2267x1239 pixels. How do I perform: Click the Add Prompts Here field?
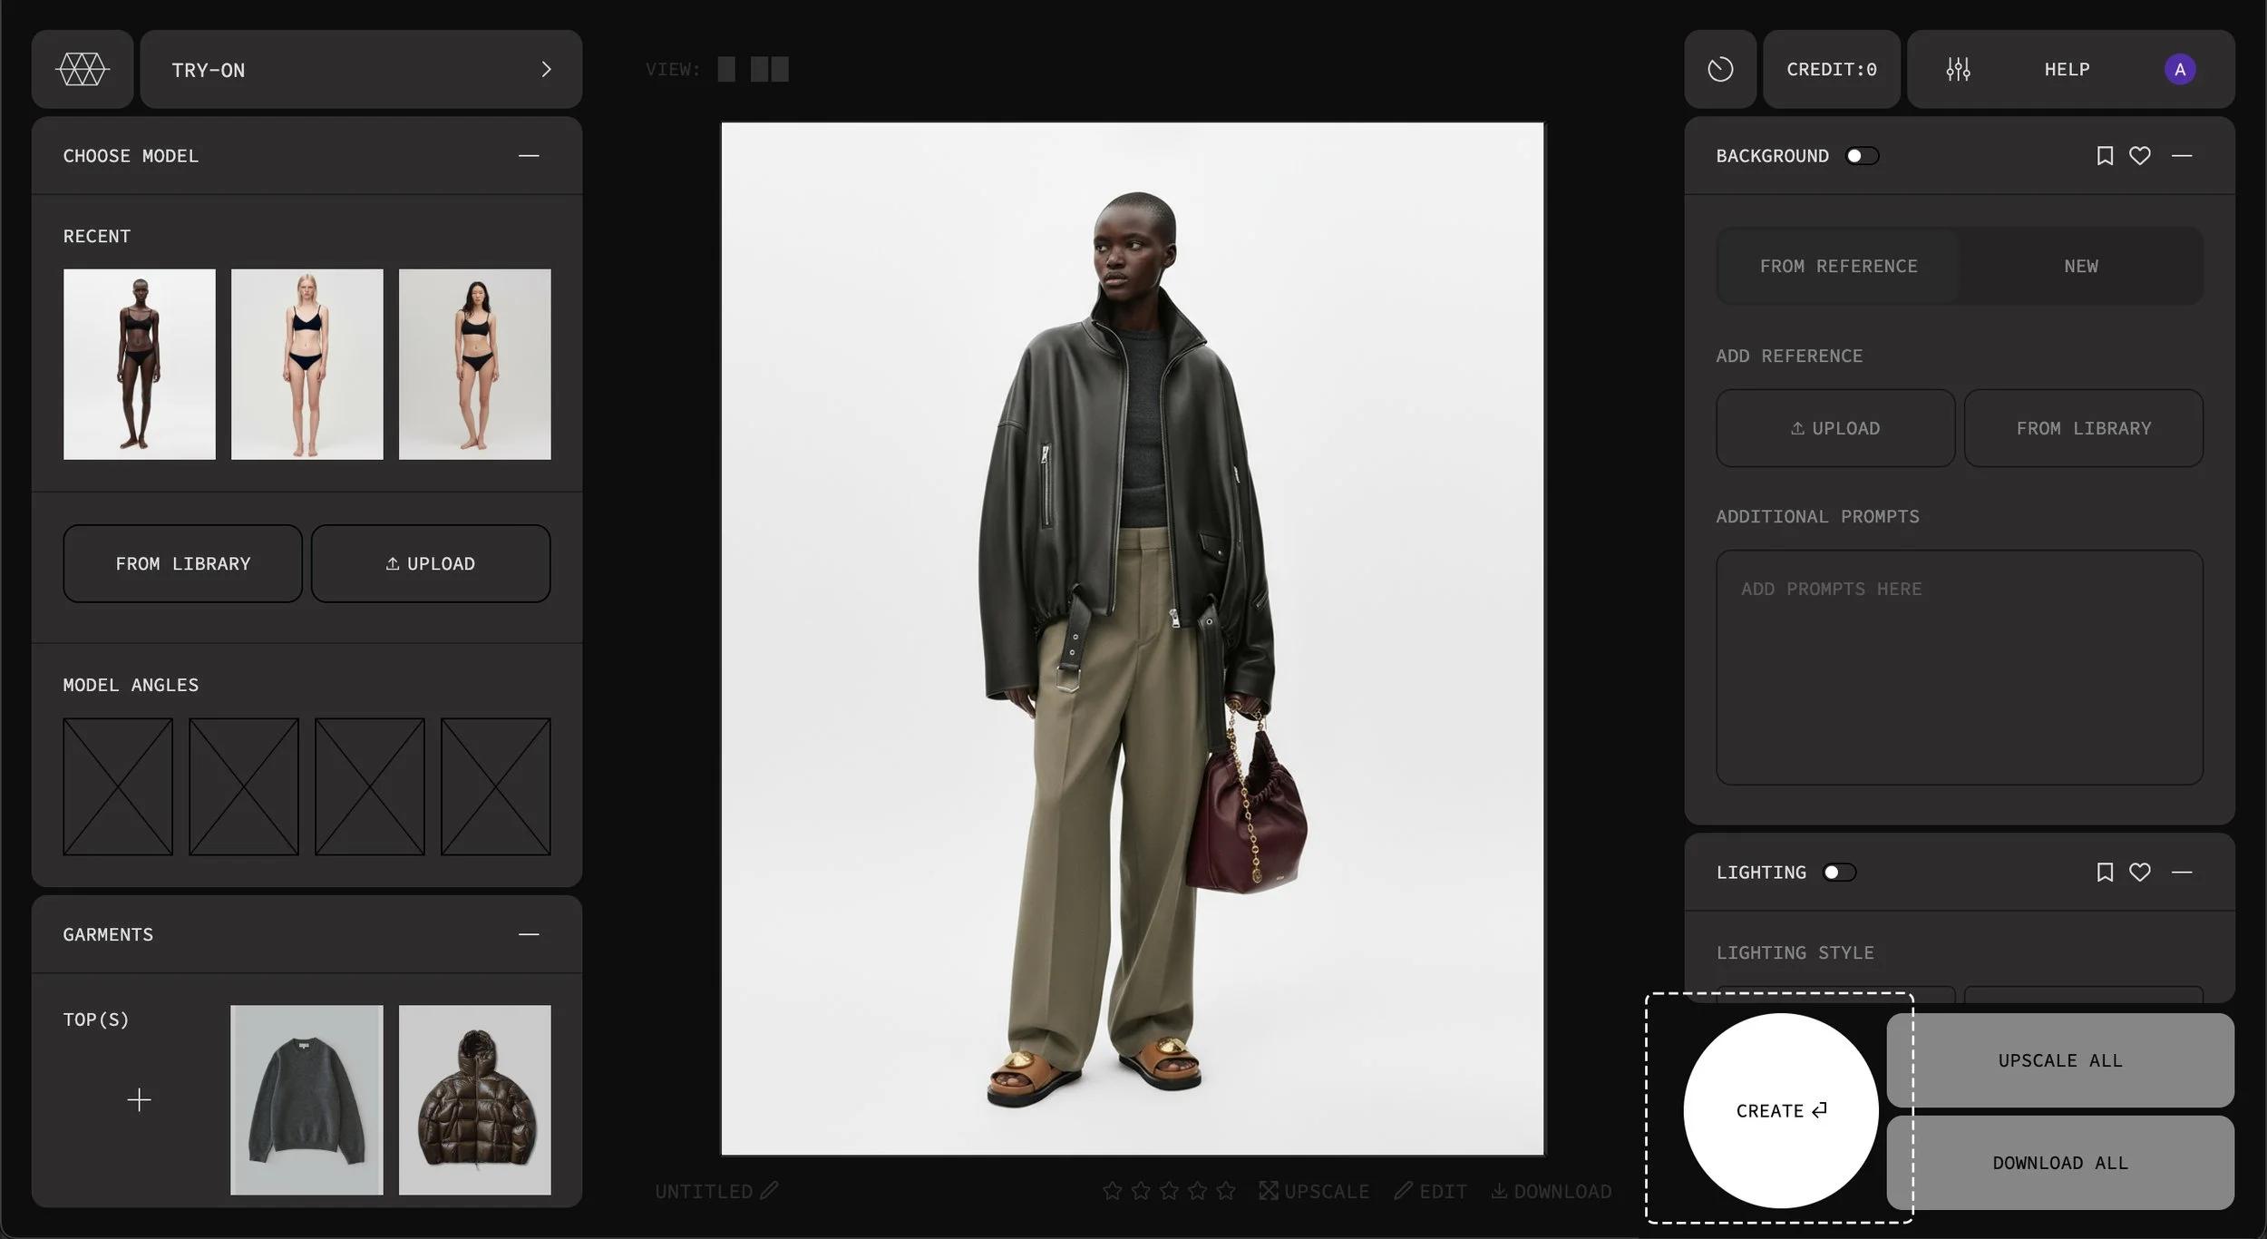pyautogui.click(x=1959, y=667)
